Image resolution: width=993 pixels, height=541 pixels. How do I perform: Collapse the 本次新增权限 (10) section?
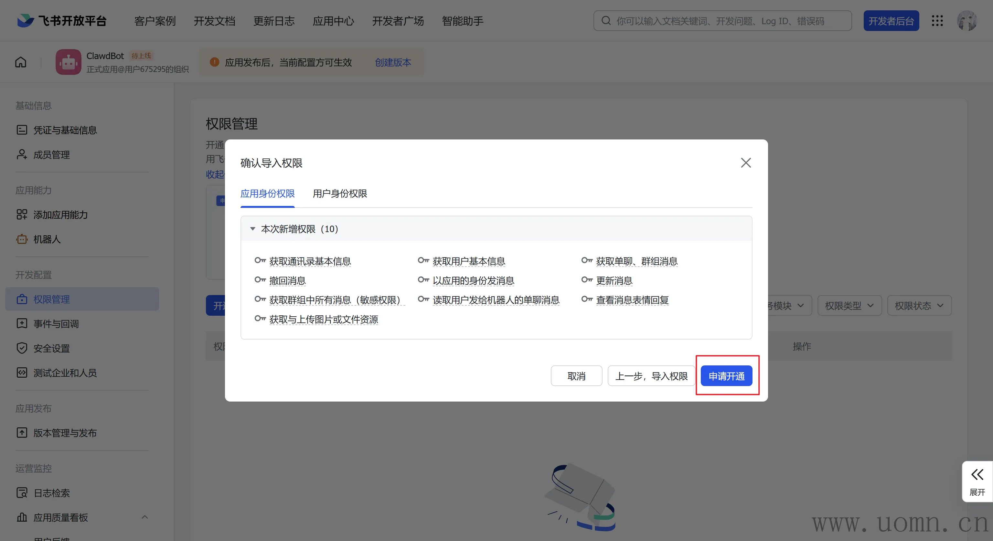point(253,229)
